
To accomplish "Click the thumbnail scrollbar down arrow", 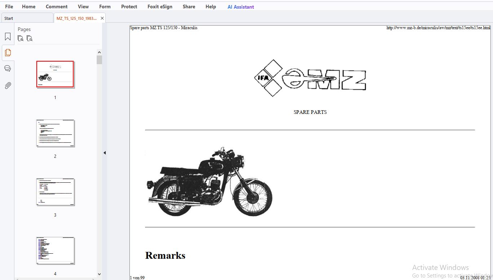I will pos(99,274).
